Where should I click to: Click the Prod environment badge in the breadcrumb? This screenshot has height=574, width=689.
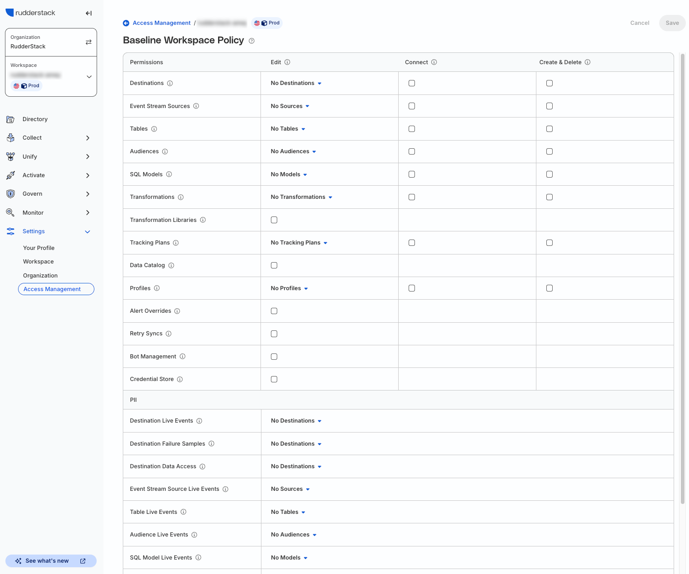pyautogui.click(x=267, y=23)
